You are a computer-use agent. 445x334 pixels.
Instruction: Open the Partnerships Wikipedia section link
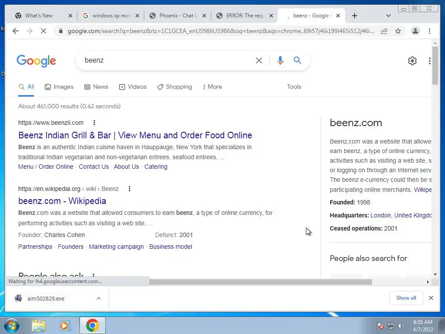[35, 247]
